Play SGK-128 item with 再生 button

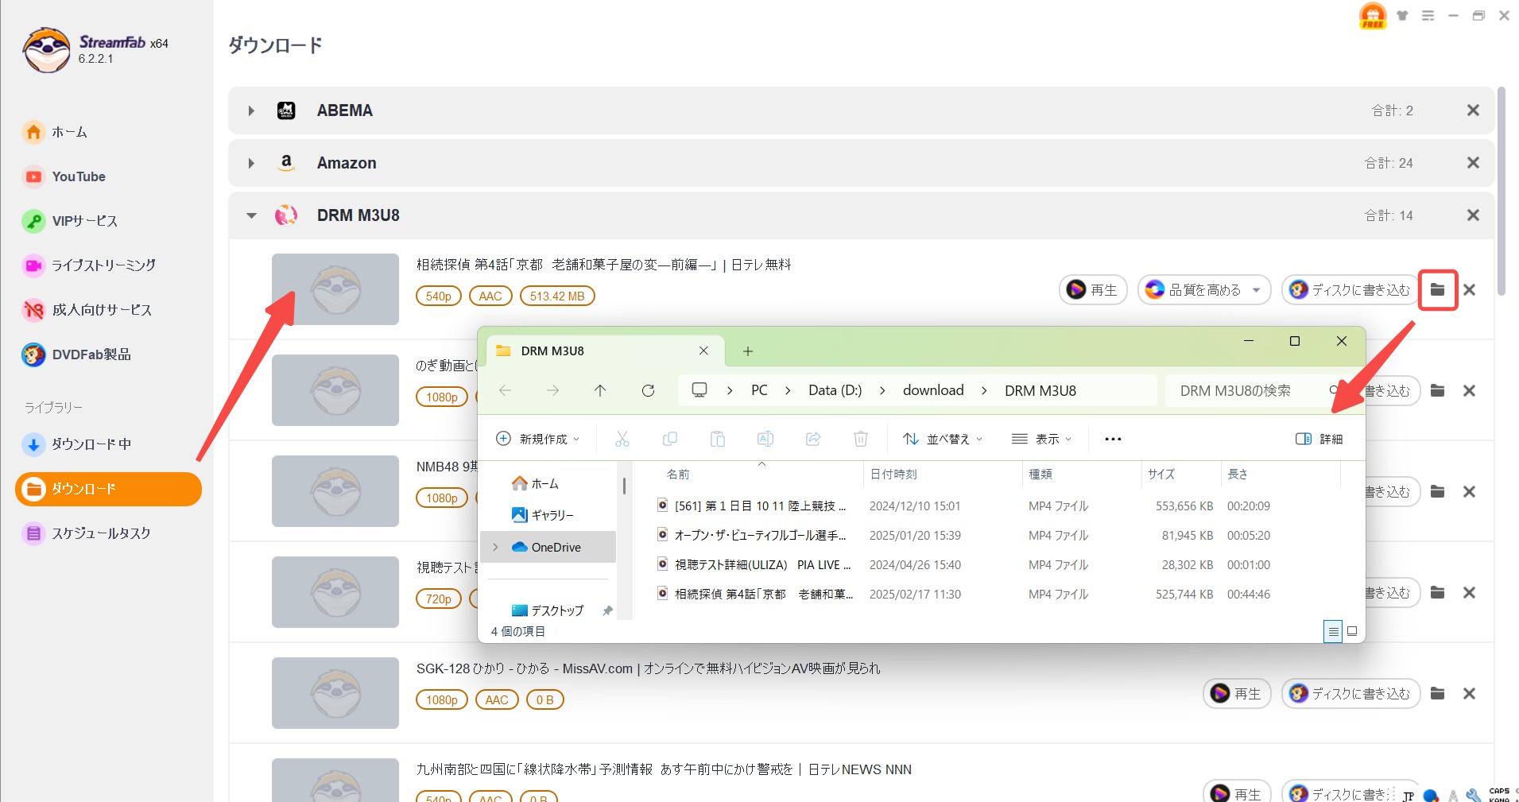(1237, 694)
